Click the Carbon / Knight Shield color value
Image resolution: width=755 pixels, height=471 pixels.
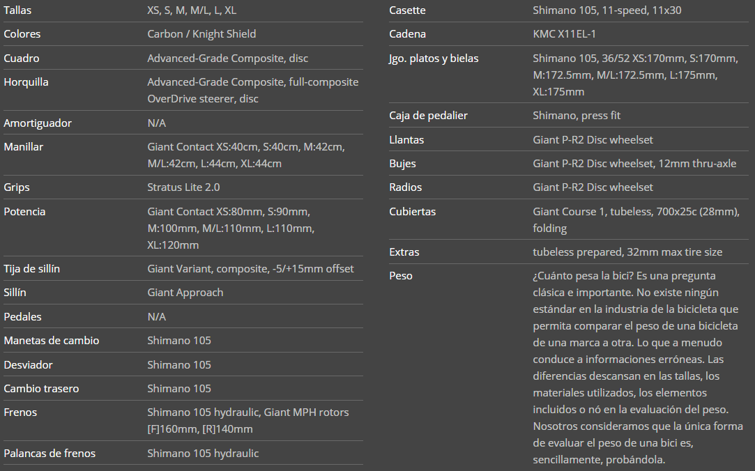(x=201, y=34)
